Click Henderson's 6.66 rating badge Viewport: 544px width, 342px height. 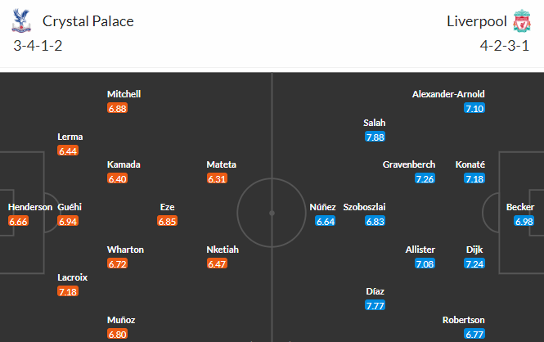(x=18, y=221)
